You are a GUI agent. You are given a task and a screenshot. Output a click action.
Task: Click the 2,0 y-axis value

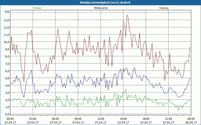point(8,100)
